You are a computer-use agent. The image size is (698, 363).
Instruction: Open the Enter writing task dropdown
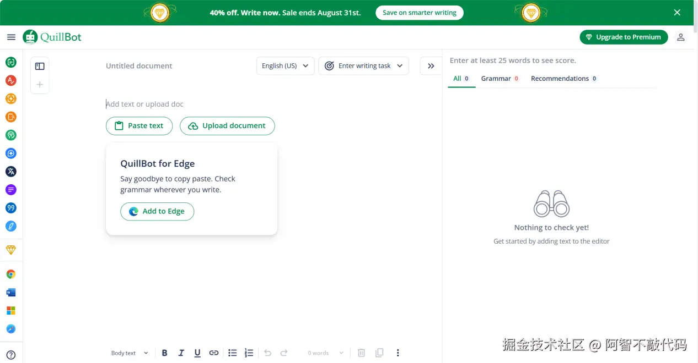[x=364, y=66]
